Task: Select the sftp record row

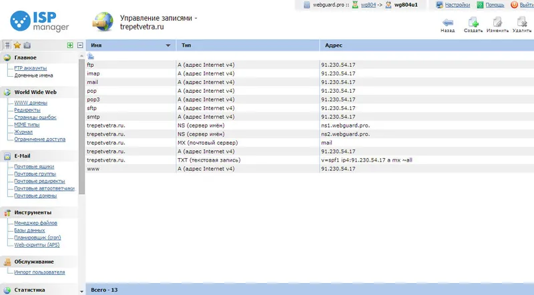Action: (x=310, y=108)
